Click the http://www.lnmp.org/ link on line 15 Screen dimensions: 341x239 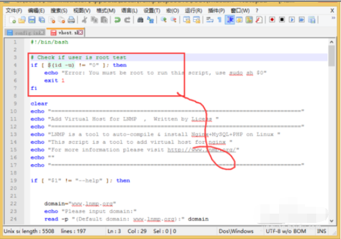point(201,150)
